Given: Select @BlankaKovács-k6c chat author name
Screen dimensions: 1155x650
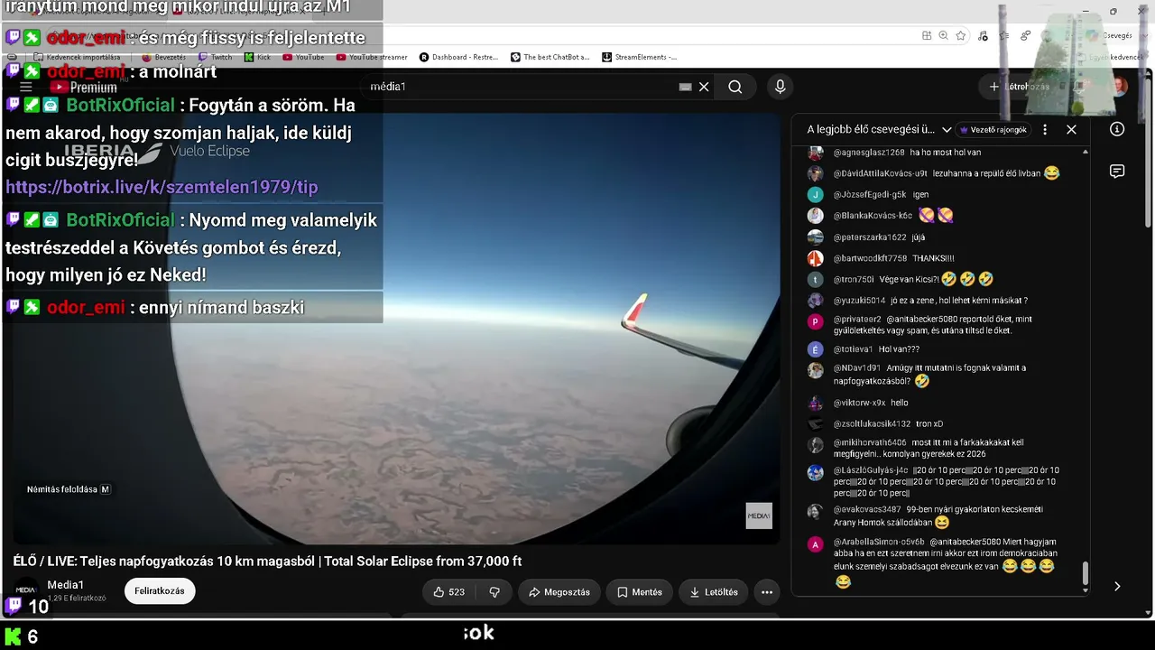Looking at the screenshot, I should [873, 216].
